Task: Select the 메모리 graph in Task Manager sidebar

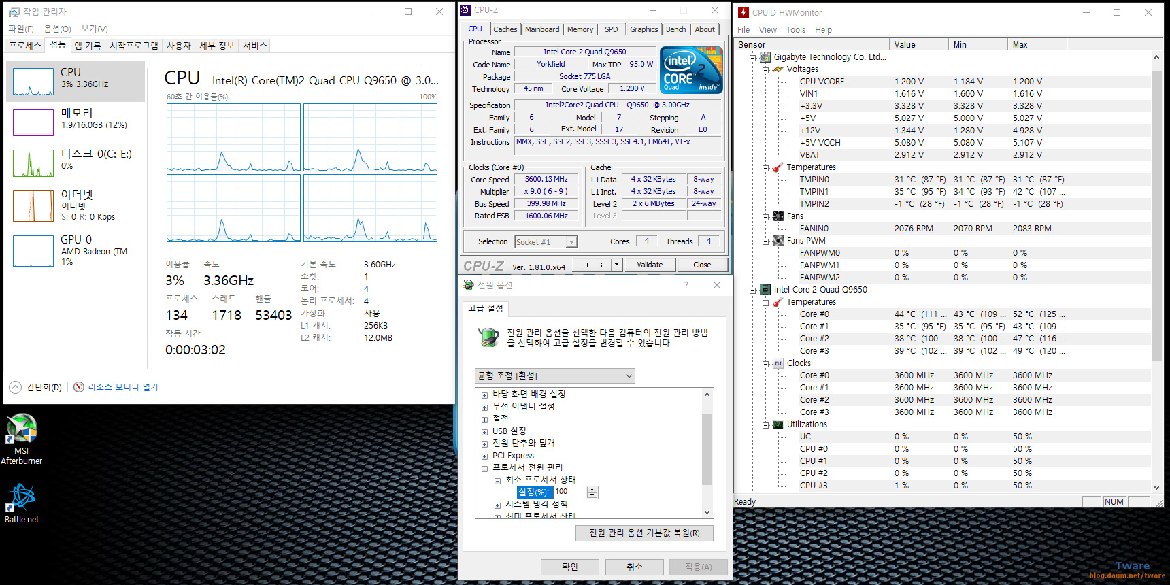Action: point(33,122)
